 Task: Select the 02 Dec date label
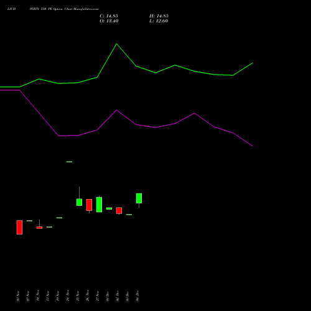tap(118, 296)
